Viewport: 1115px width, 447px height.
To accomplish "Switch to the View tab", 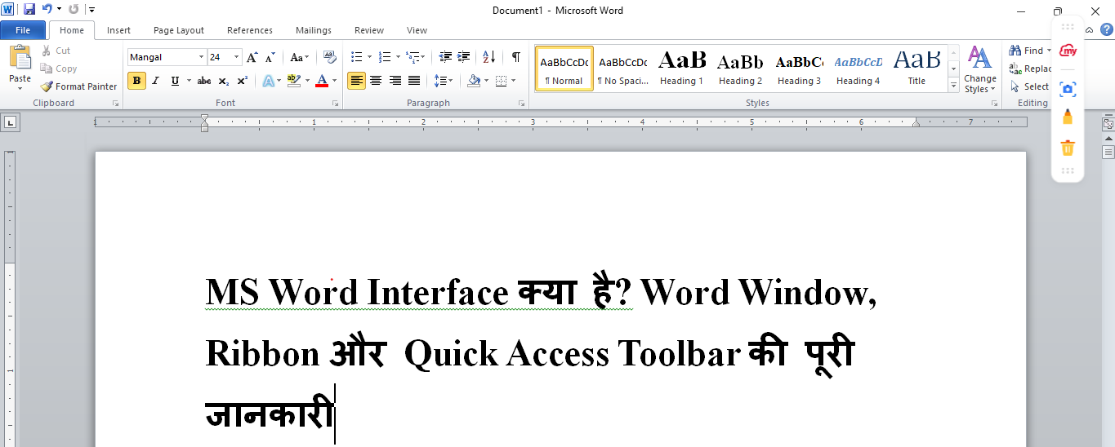I will tap(417, 30).
